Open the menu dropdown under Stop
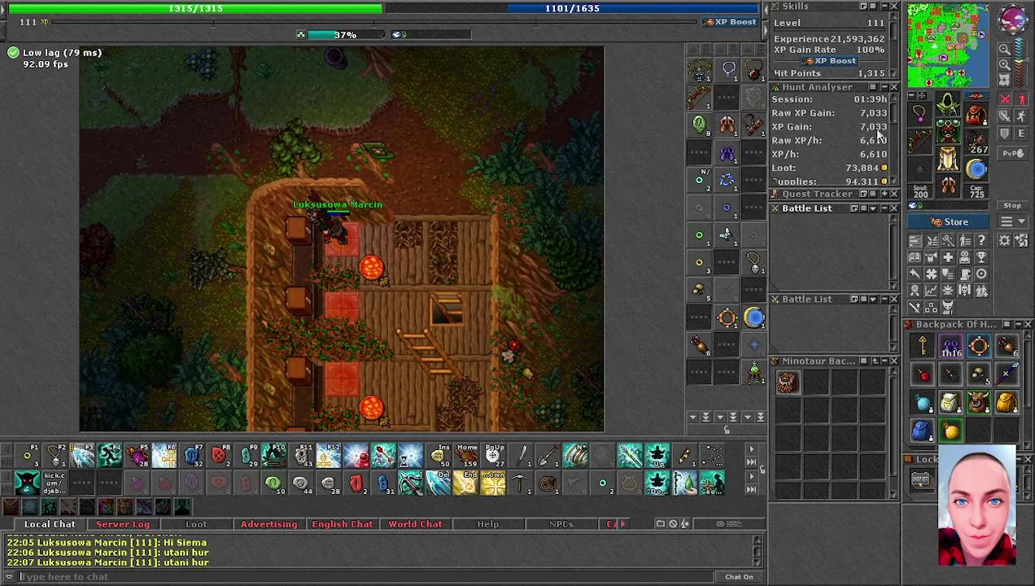This screenshot has width=1035, height=586. 1012,221
